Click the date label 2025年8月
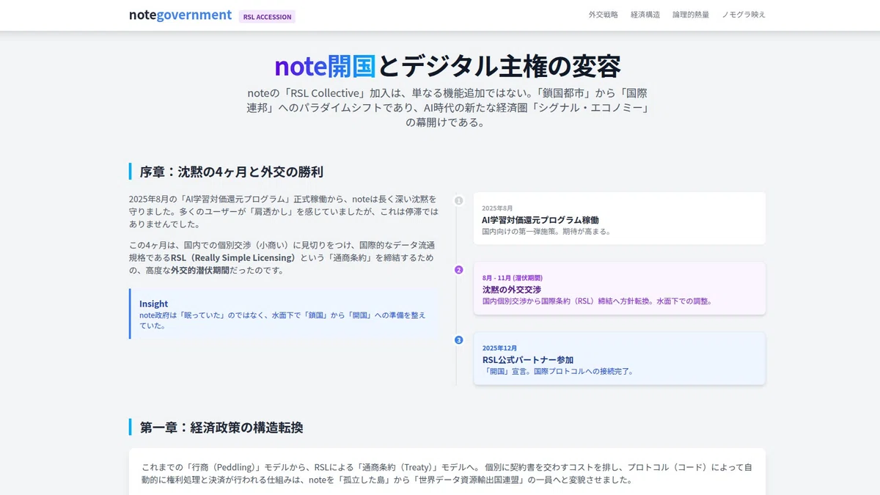880x495 pixels. [x=498, y=208]
